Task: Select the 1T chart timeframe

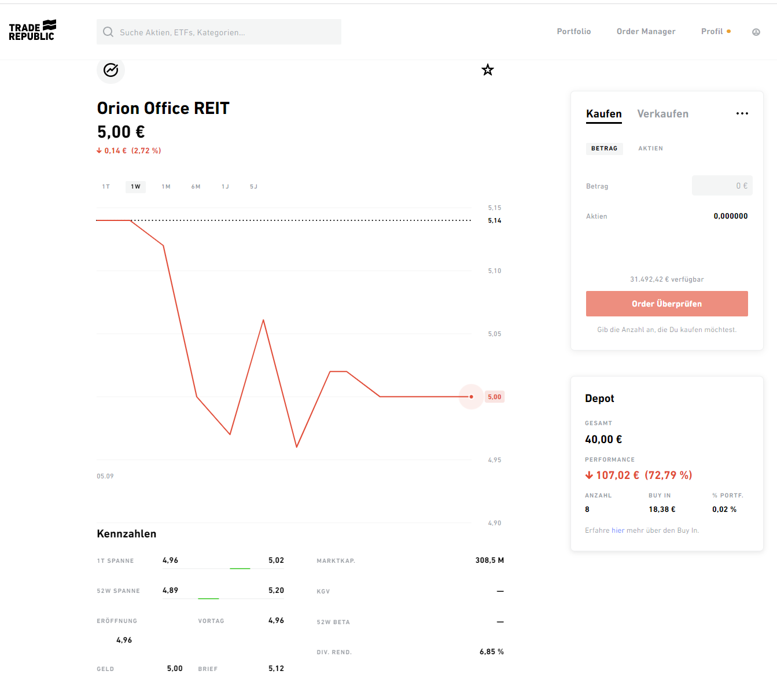Action: pos(106,187)
